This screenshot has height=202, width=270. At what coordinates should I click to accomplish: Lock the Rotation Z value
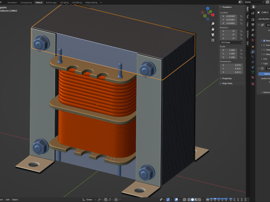[241, 38]
